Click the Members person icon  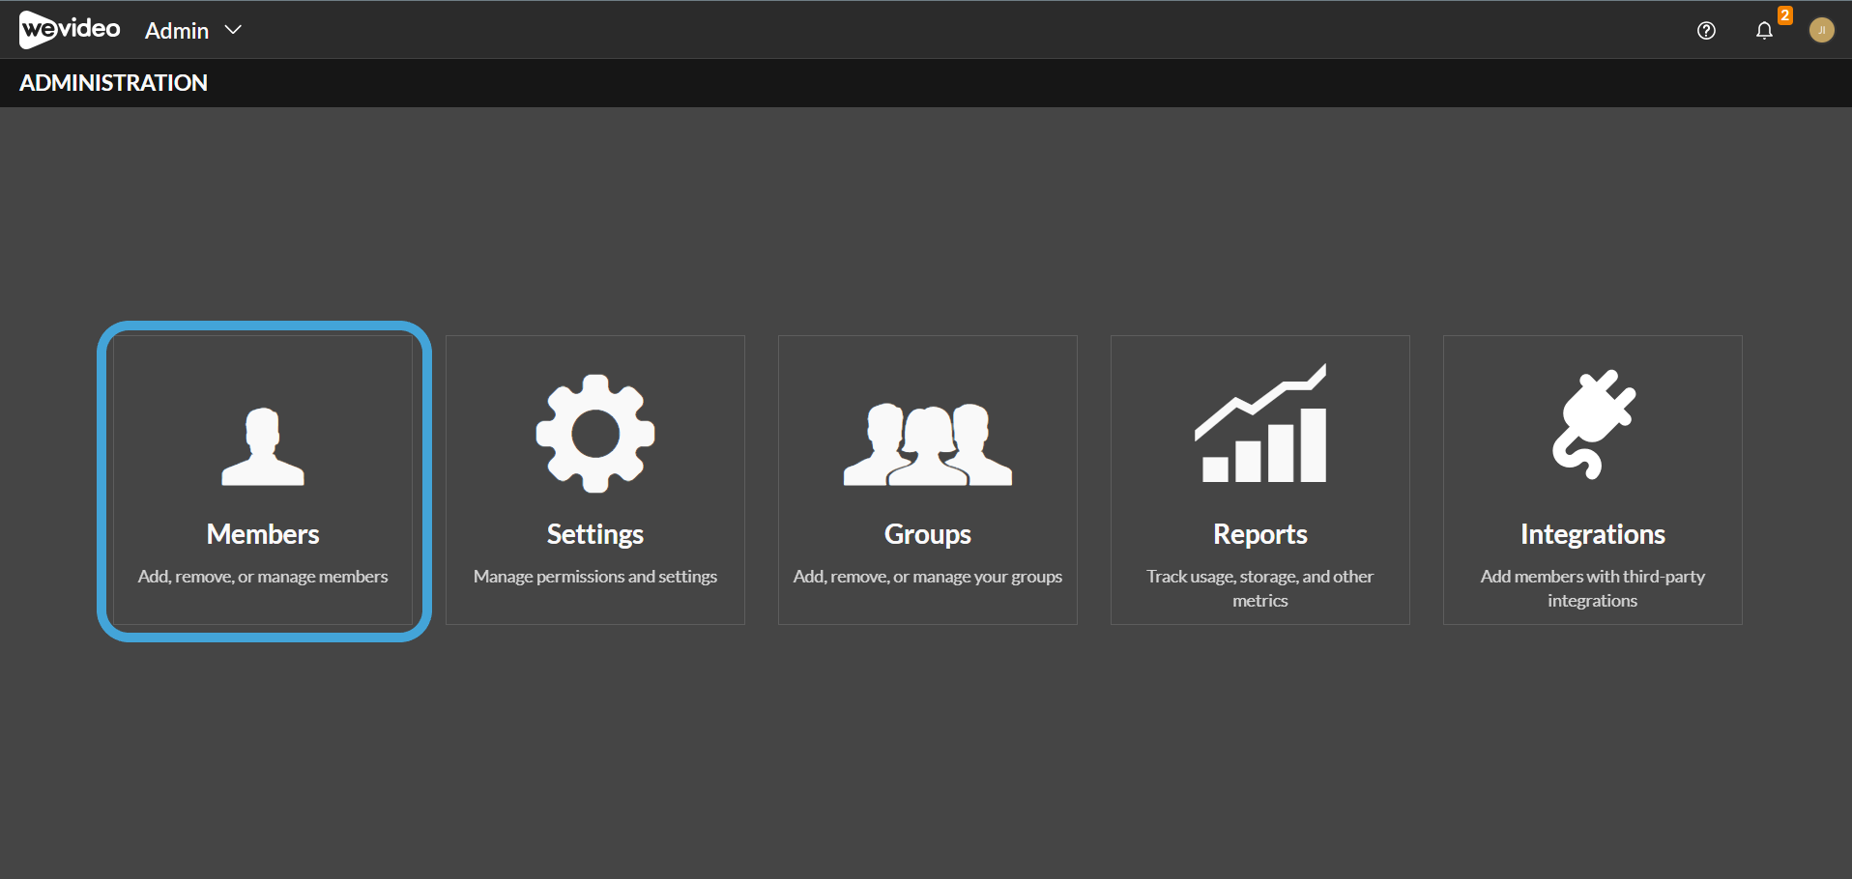[263, 446]
